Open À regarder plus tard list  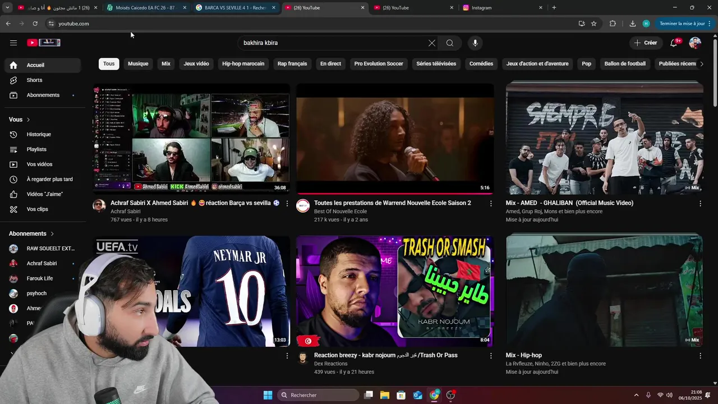click(x=43, y=180)
